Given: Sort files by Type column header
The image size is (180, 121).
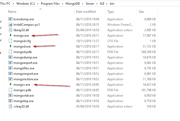Looking at the screenshot, I should click(x=110, y=12).
